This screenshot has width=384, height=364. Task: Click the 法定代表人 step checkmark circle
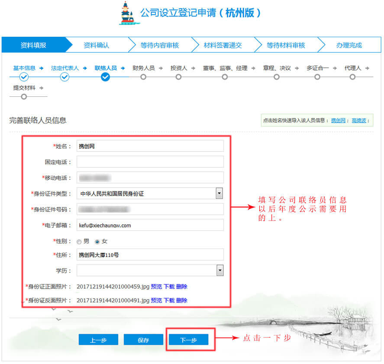tap(65, 77)
